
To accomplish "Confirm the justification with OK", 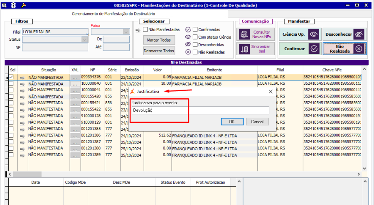I will pyautogui.click(x=232, y=122).
